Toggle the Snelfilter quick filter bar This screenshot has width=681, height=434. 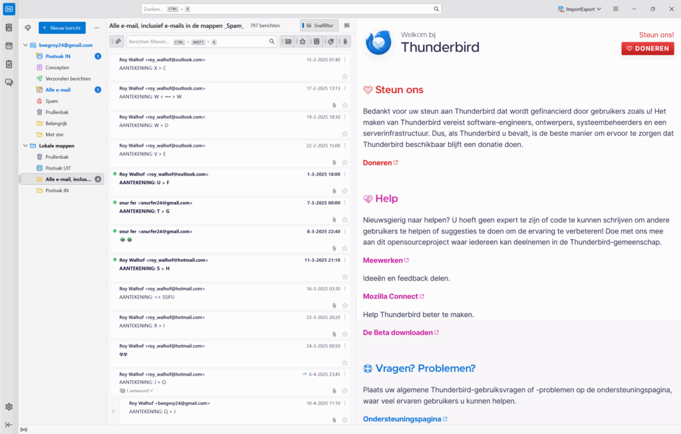point(320,26)
